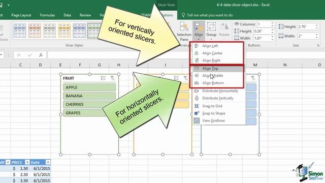Viewport: 325px width, 183px height.
Task: Open the Selection Pane
Action: [184, 32]
